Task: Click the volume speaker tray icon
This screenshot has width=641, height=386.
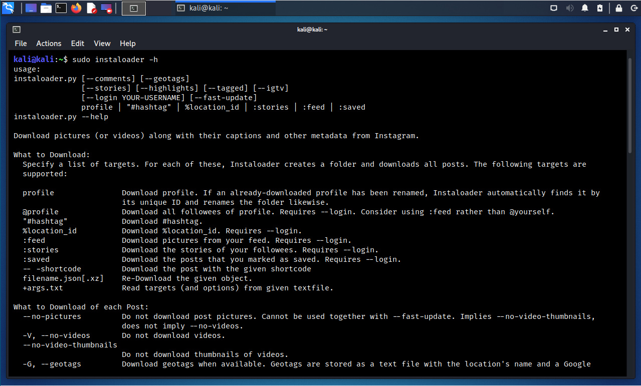Action: point(569,8)
